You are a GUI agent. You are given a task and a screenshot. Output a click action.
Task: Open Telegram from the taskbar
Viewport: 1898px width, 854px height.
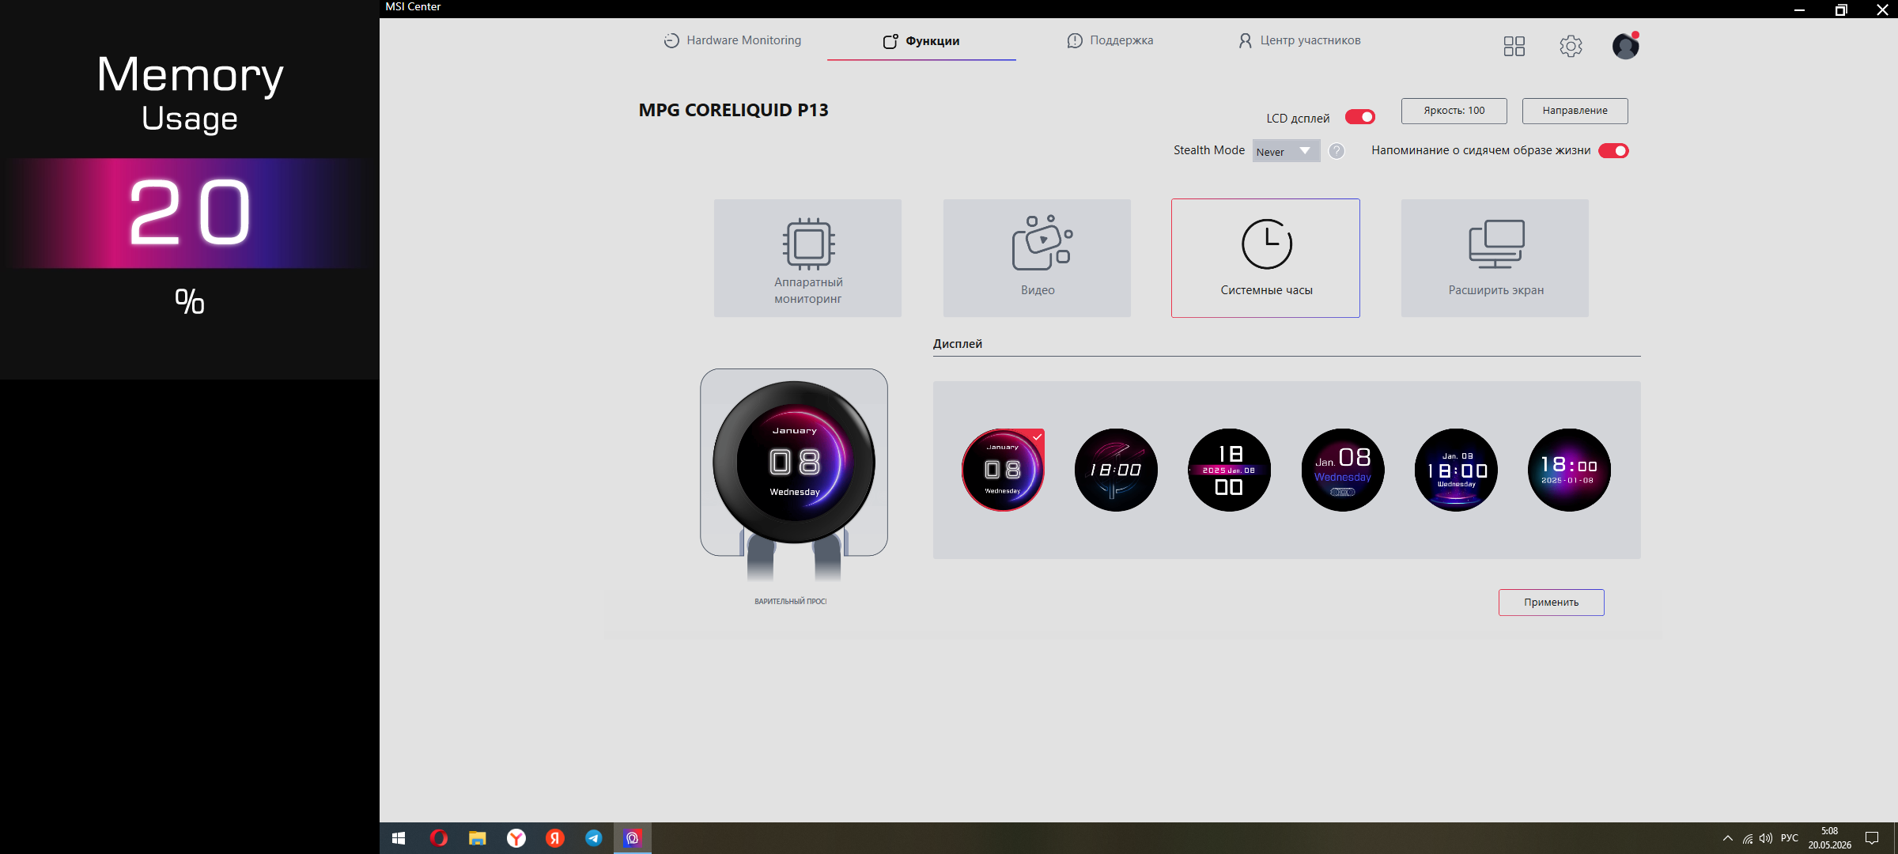point(594,838)
